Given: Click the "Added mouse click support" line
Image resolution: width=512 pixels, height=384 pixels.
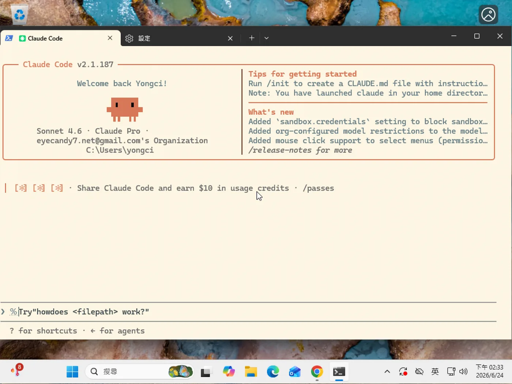Looking at the screenshot, I should coord(368,140).
